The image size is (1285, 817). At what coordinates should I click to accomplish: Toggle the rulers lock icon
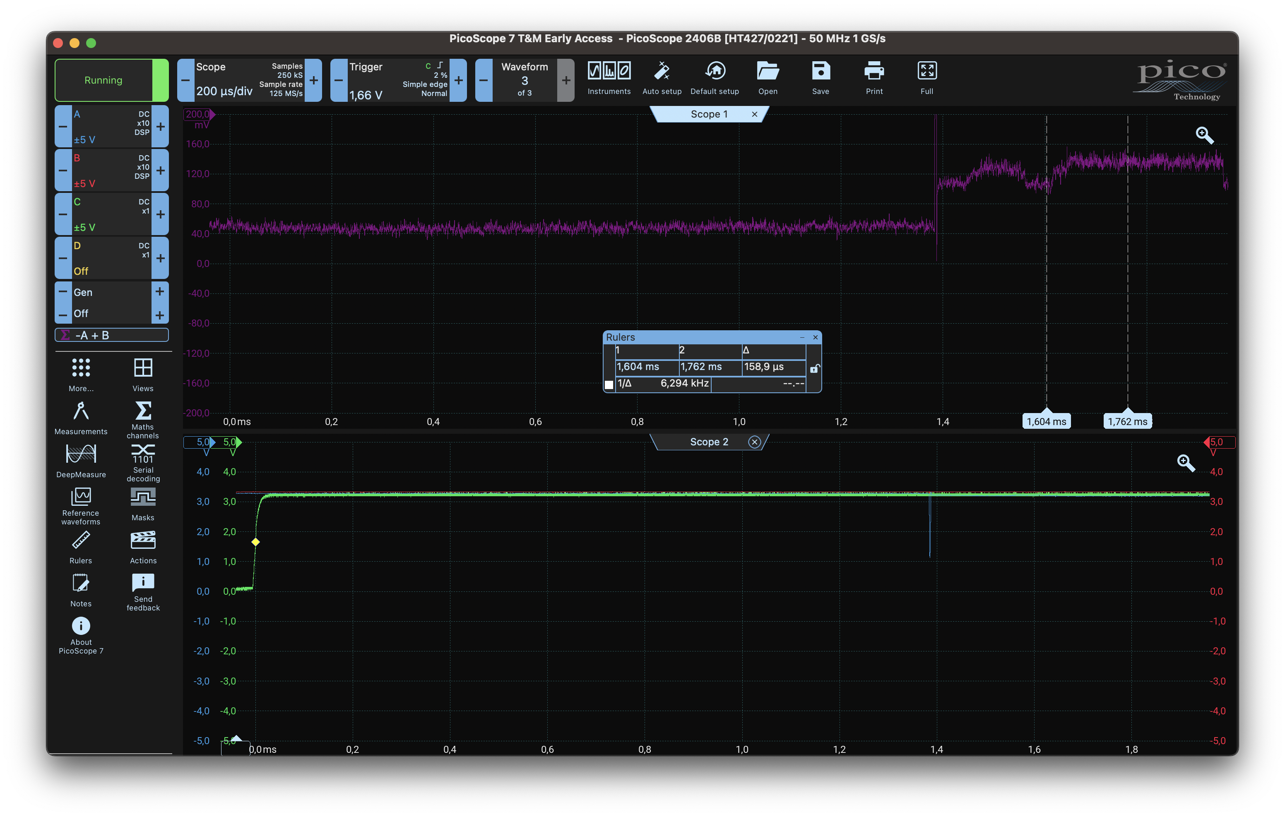[x=814, y=368]
